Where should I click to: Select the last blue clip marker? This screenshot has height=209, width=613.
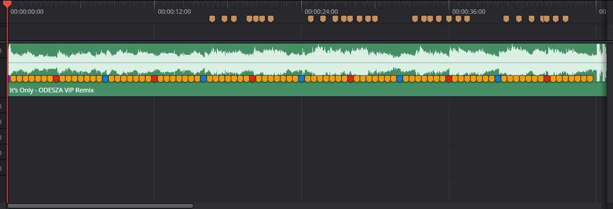click(498, 79)
